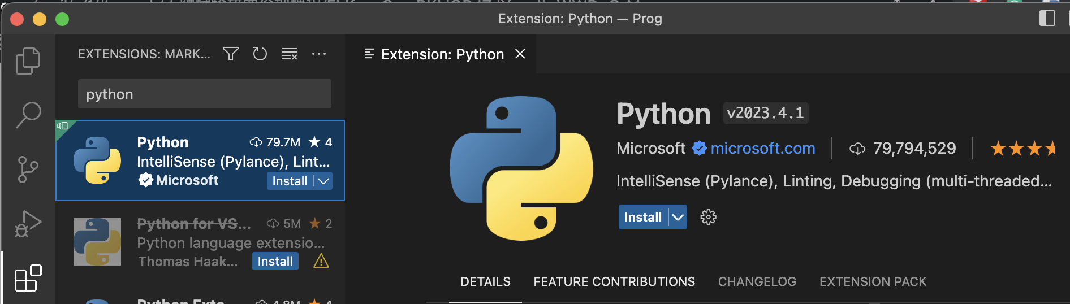Install the Python extension from details page
1070x304 pixels.
[x=643, y=218]
